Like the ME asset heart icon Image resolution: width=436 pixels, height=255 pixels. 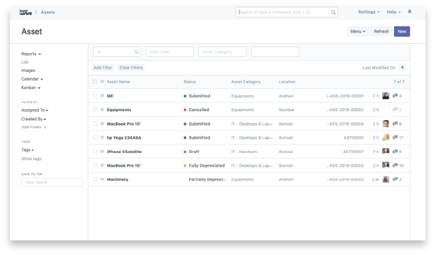(102, 96)
